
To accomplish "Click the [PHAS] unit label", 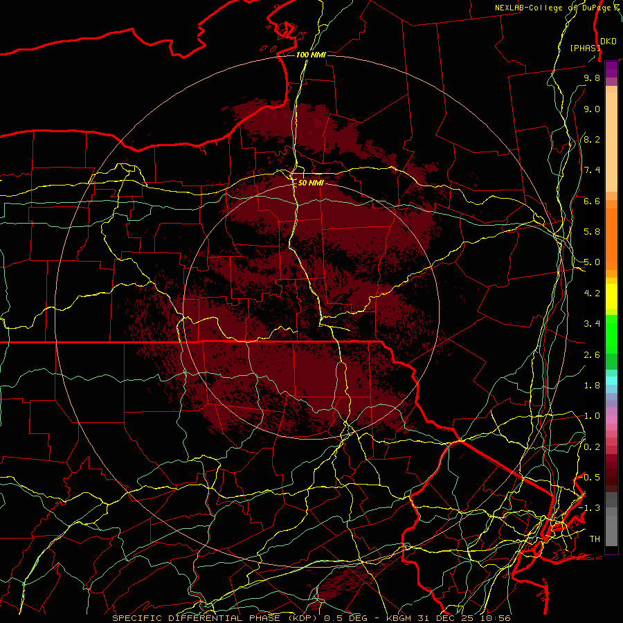I will click(585, 48).
